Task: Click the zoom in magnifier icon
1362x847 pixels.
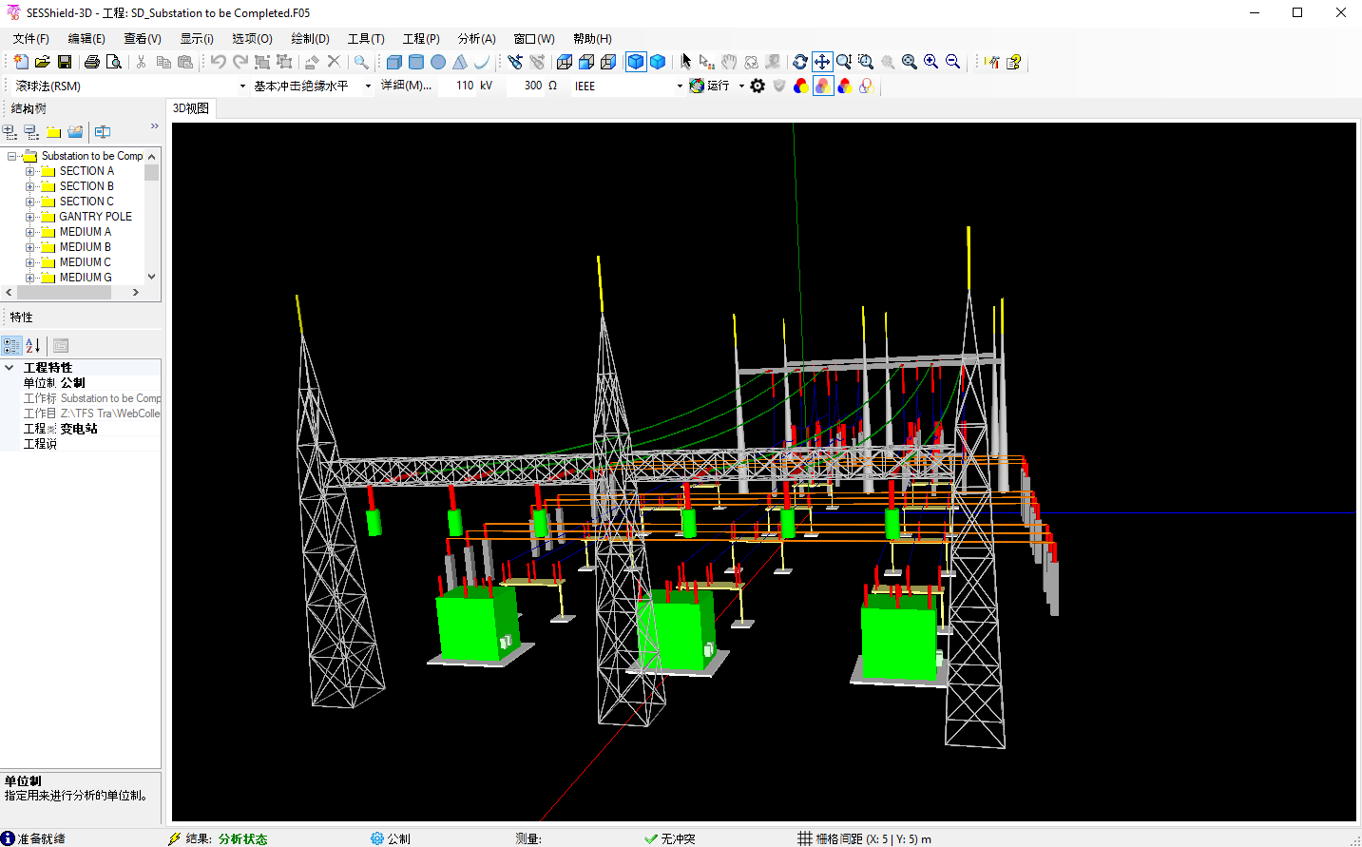Action: (931, 62)
